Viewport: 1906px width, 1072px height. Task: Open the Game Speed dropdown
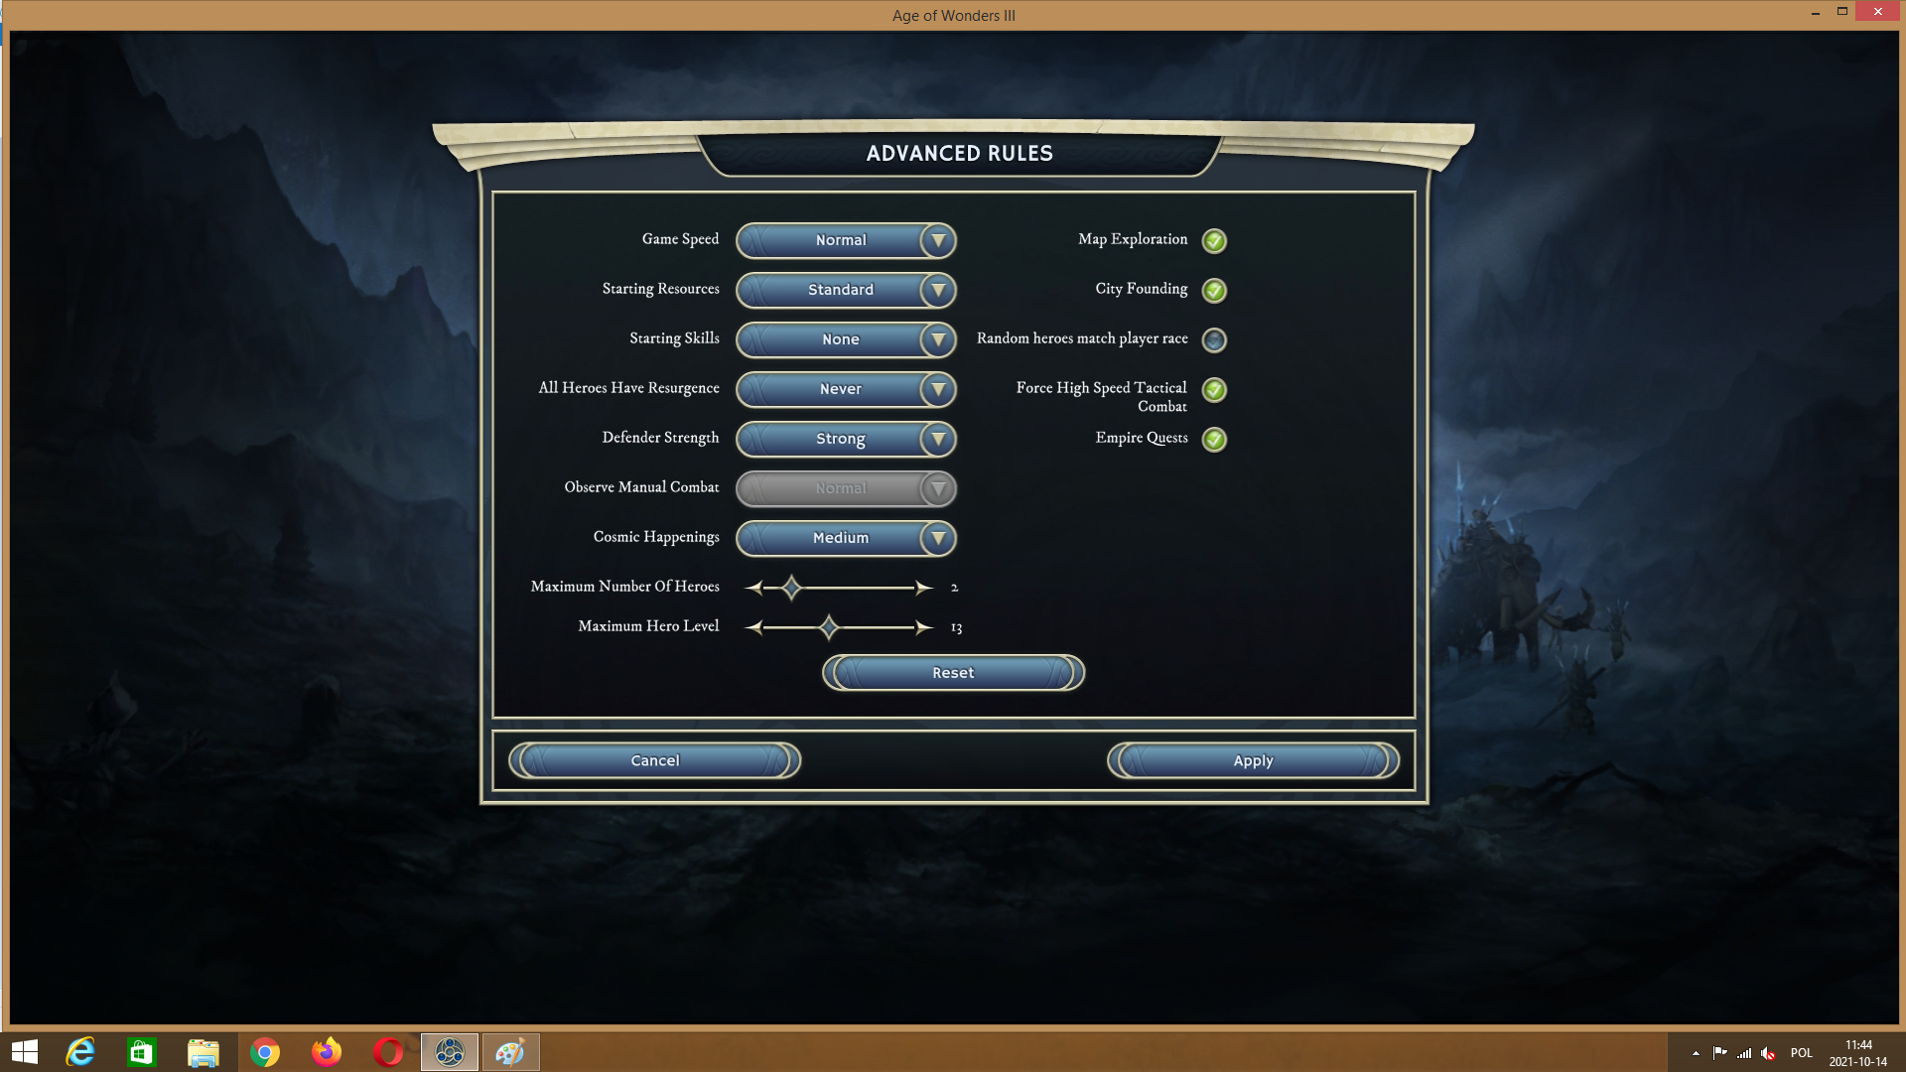click(846, 240)
